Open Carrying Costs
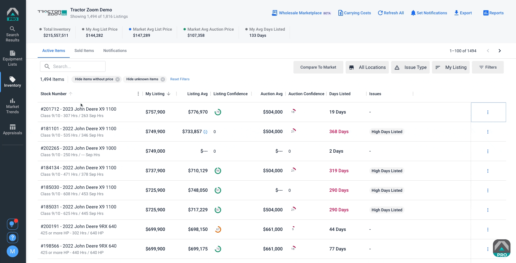 click(354, 13)
